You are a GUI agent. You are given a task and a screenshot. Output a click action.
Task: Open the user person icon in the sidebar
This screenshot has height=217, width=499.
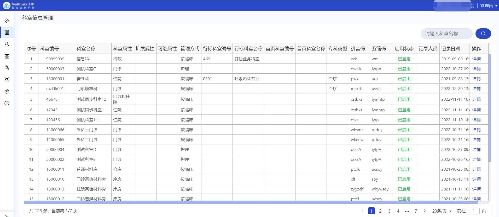(x=7, y=44)
